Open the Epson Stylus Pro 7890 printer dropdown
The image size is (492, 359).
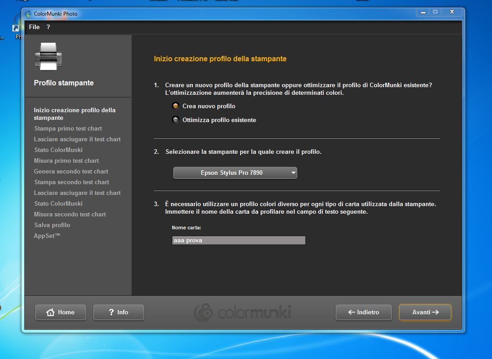[x=235, y=173]
